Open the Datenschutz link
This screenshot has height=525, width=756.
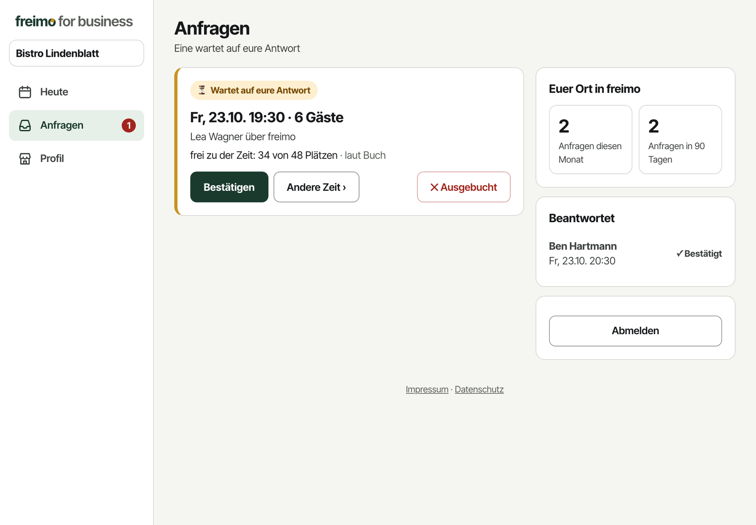pos(479,390)
